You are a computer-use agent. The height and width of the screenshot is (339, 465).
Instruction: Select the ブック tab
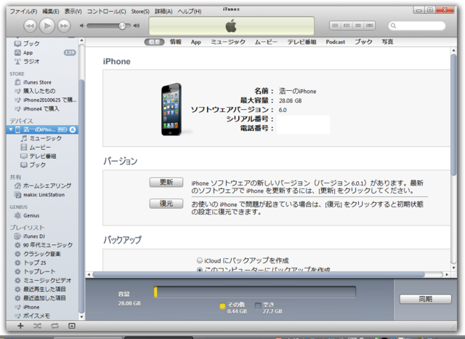(363, 42)
